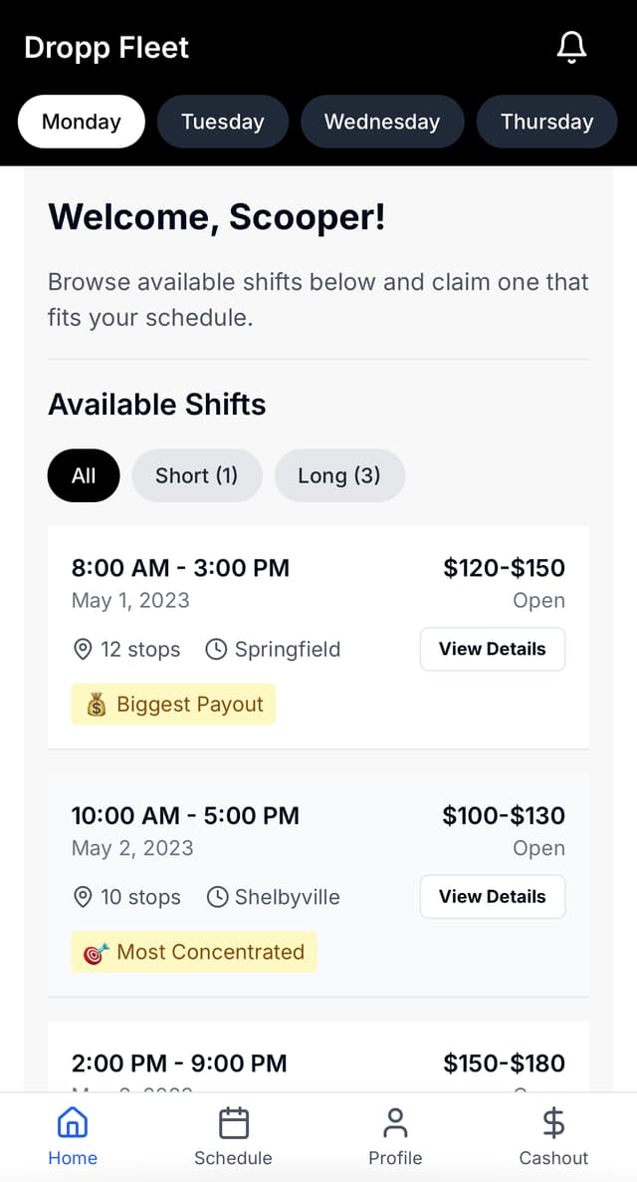Image resolution: width=637 pixels, height=1182 pixels.
Task: View Details for the Springfield shift
Action: [x=492, y=649]
